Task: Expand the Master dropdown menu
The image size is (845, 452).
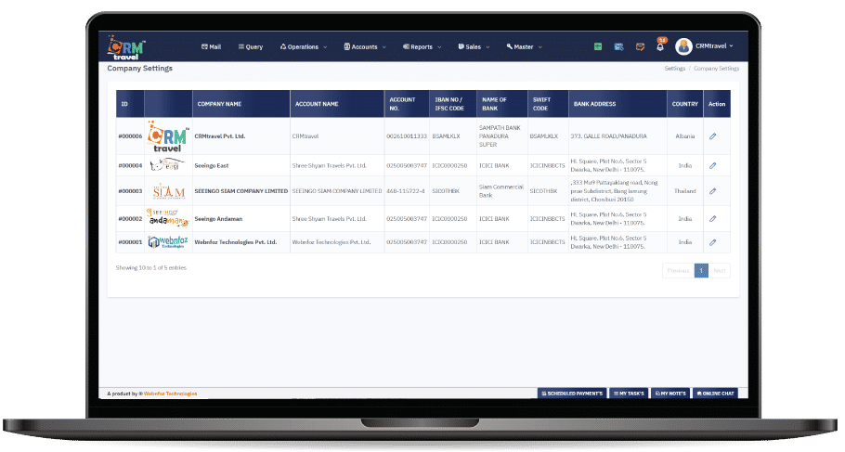Action: [x=524, y=46]
